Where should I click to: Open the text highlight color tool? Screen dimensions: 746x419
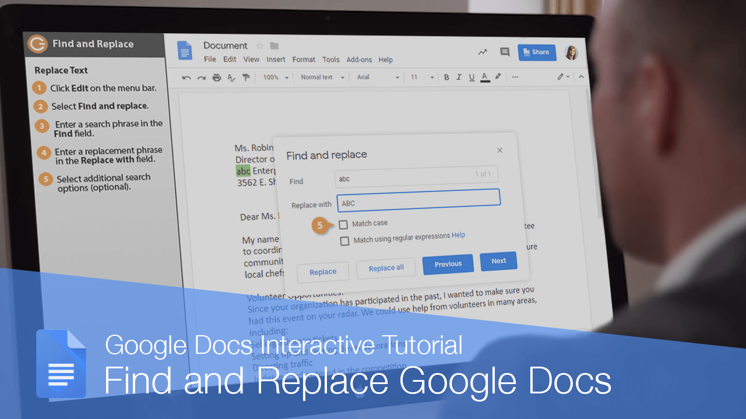coord(498,77)
